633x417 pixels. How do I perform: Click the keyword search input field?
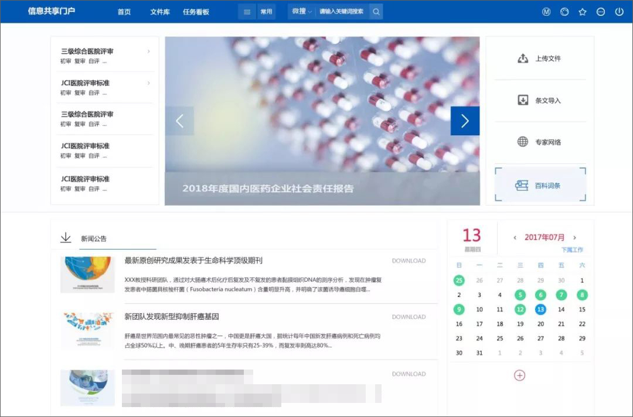[x=342, y=12]
